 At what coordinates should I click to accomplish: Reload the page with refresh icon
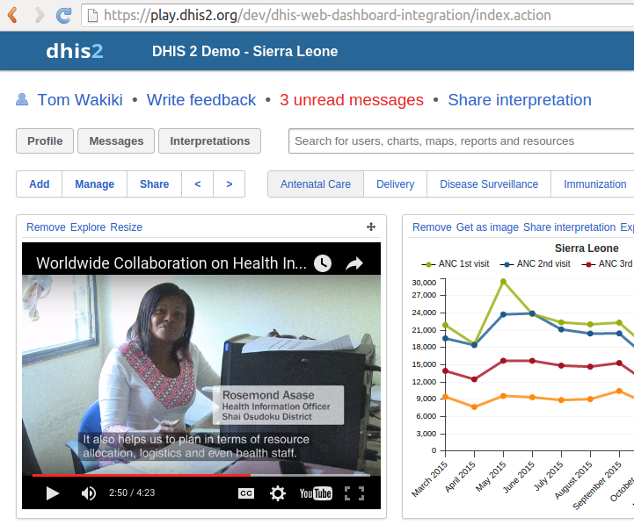tap(63, 15)
